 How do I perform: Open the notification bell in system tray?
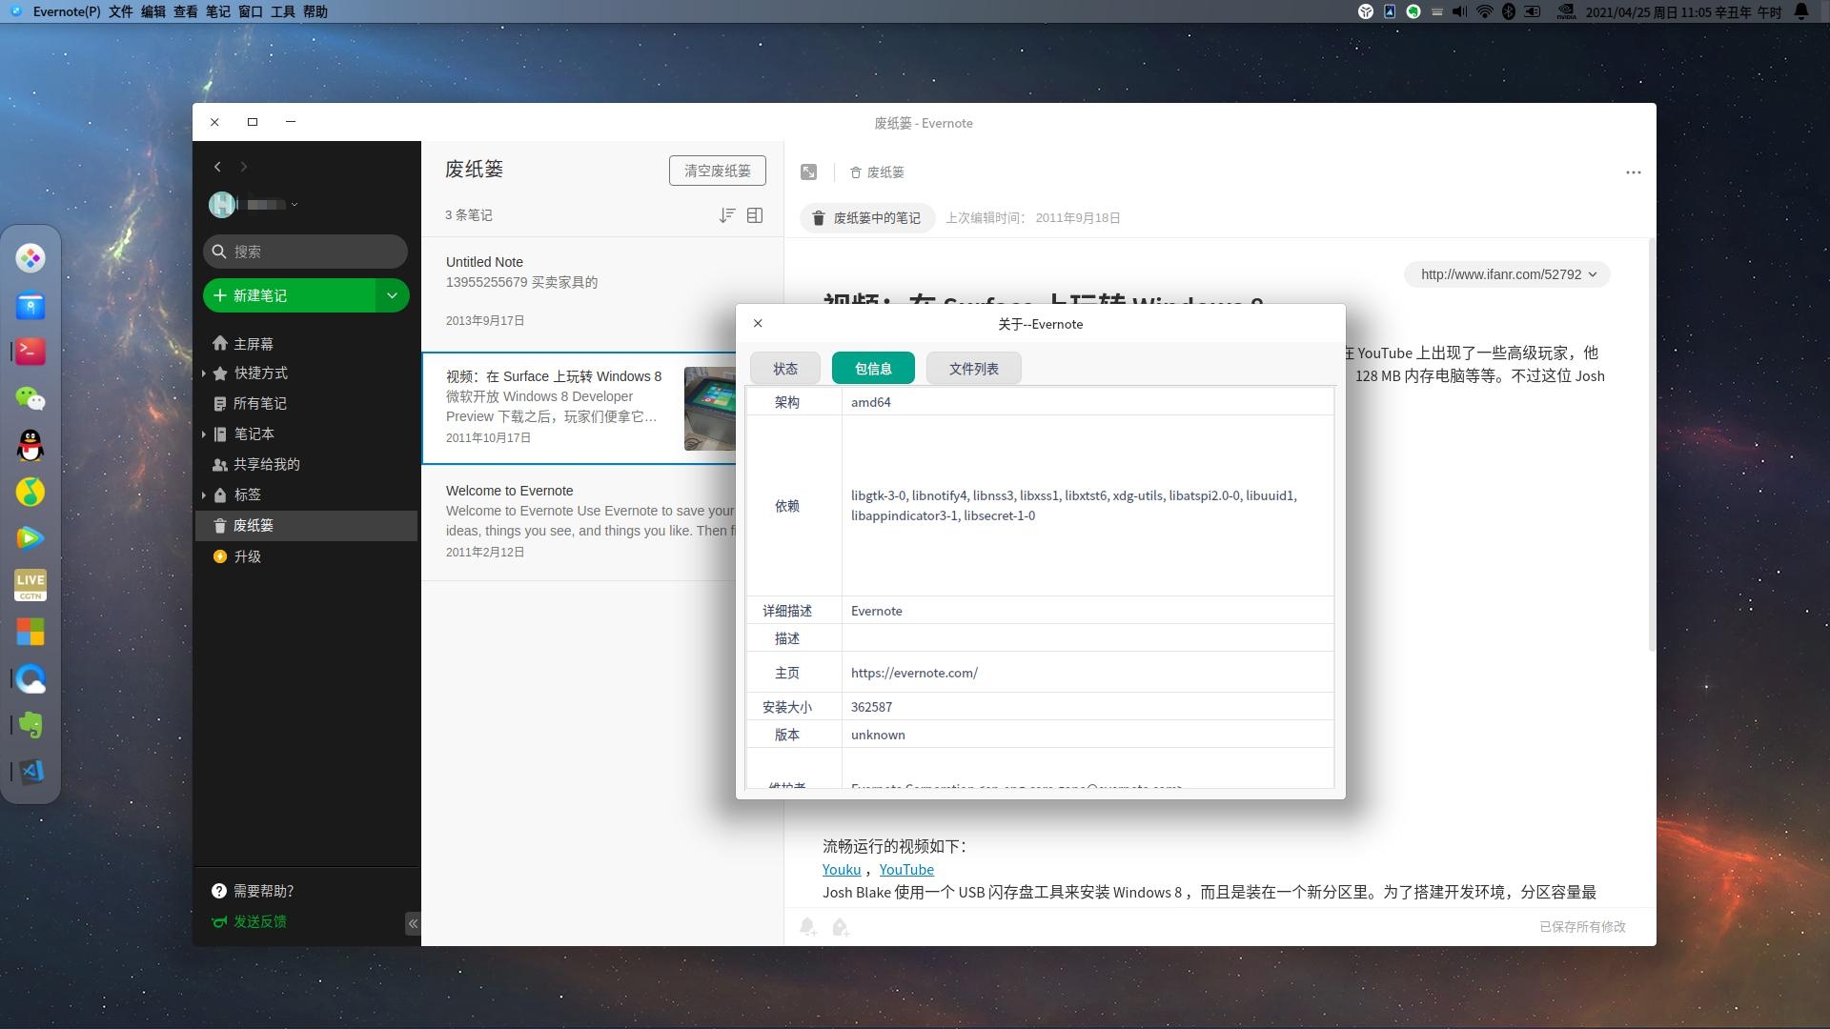(x=1801, y=11)
